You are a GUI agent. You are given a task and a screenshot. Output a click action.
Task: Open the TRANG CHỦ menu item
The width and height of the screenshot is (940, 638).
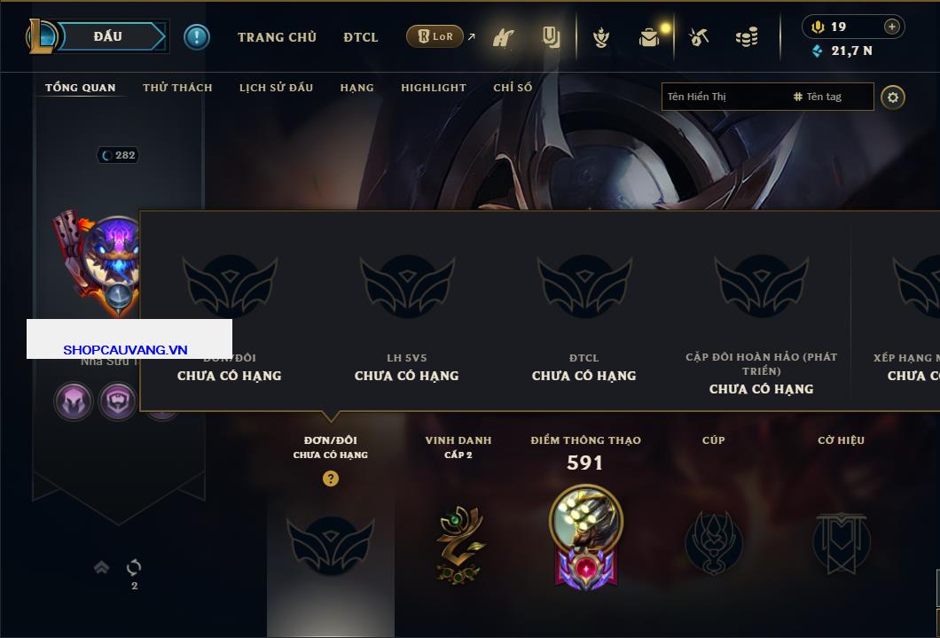(277, 37)
